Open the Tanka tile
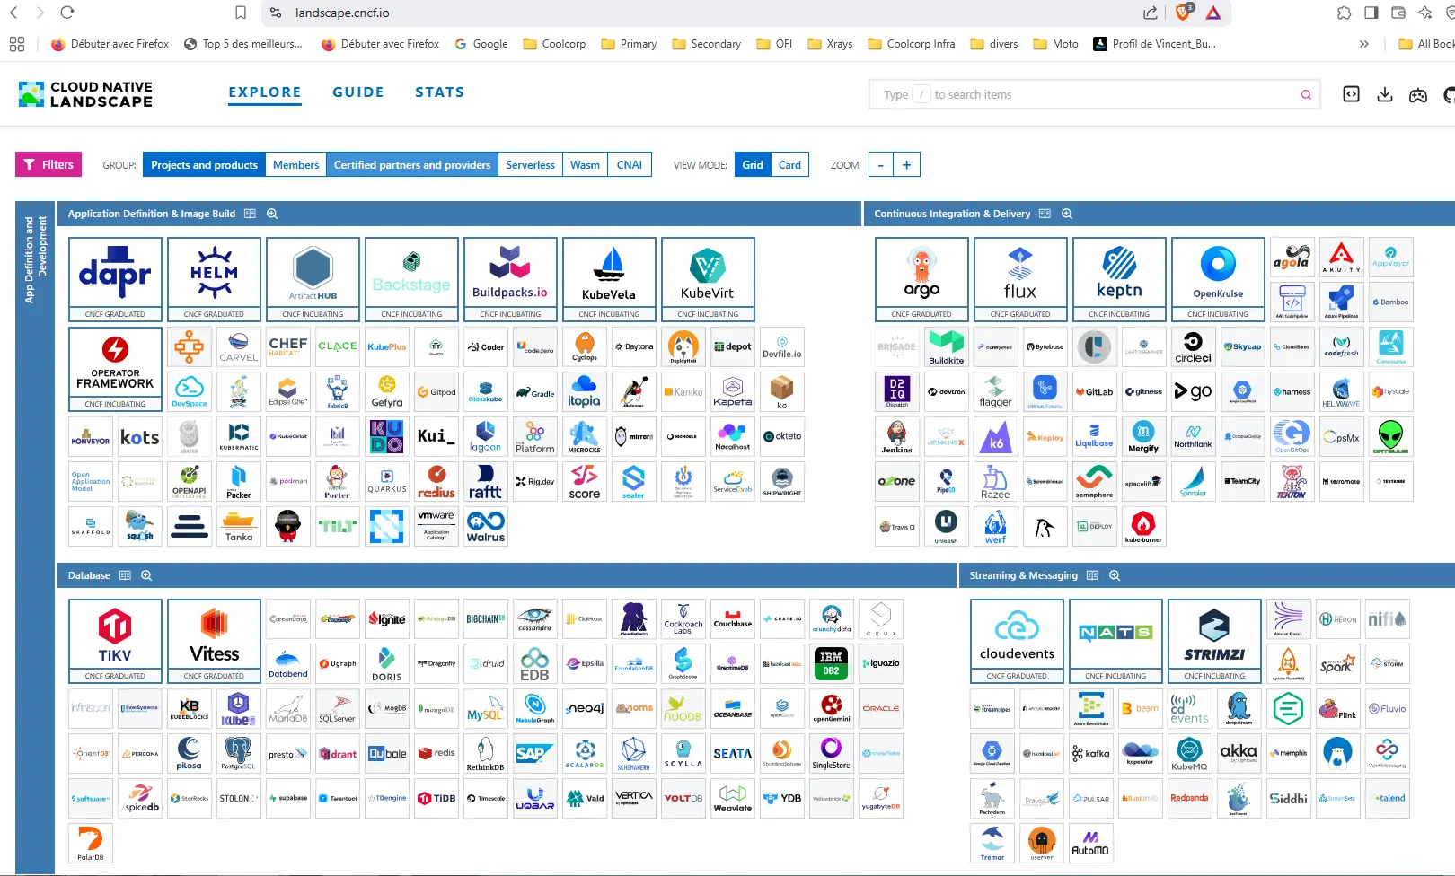The width and height of the screenshot is (1455, 876). [239, 527]
